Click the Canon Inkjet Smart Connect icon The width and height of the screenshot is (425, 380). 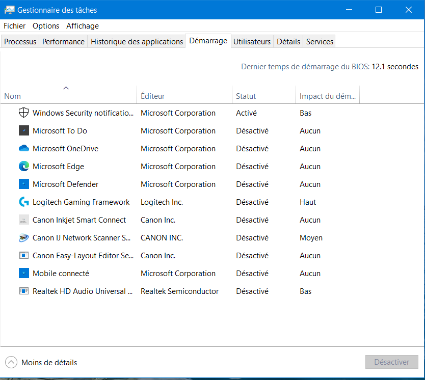click(24, 220)
